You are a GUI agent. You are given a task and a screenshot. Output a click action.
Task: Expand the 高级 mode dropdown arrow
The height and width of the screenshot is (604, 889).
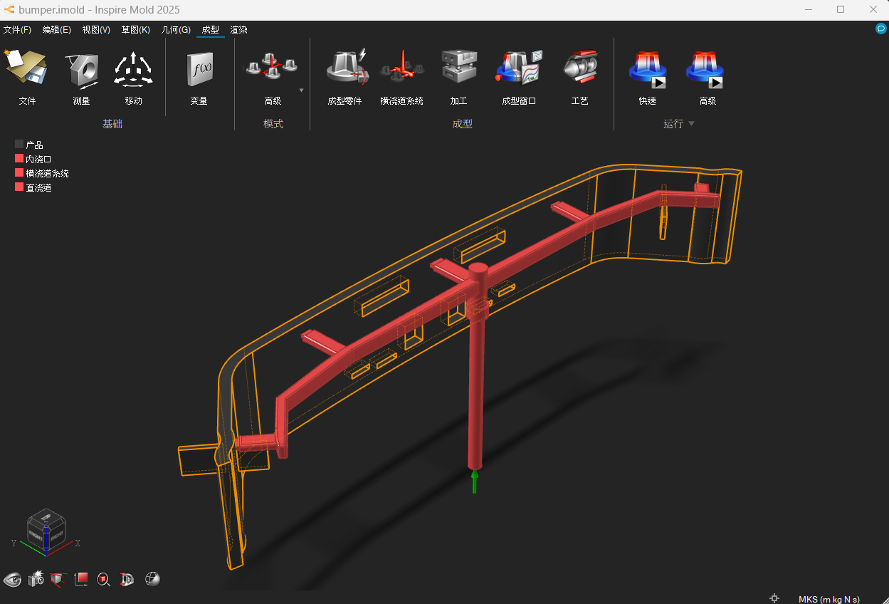coord(301,90)
